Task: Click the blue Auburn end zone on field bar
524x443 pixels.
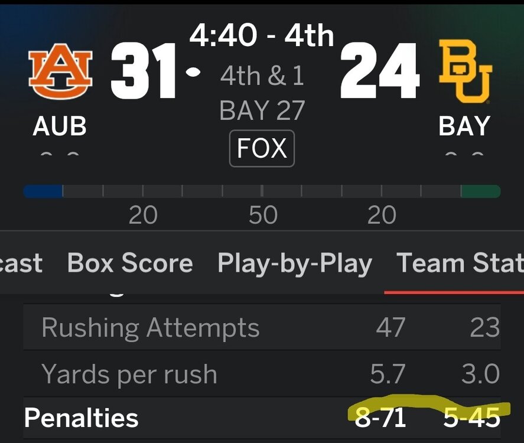Action: click(x=43, y=191)
